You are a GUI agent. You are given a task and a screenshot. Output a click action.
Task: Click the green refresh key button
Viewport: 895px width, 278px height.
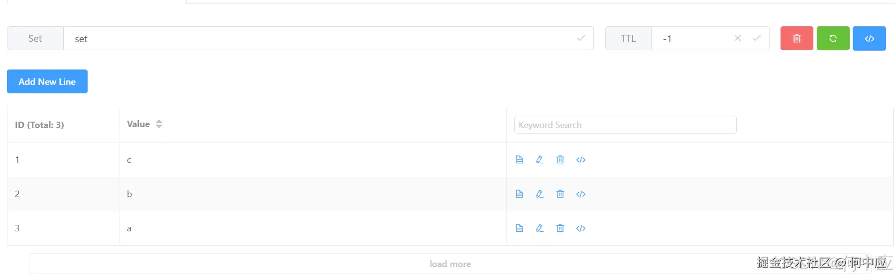(x=833, y=39)
